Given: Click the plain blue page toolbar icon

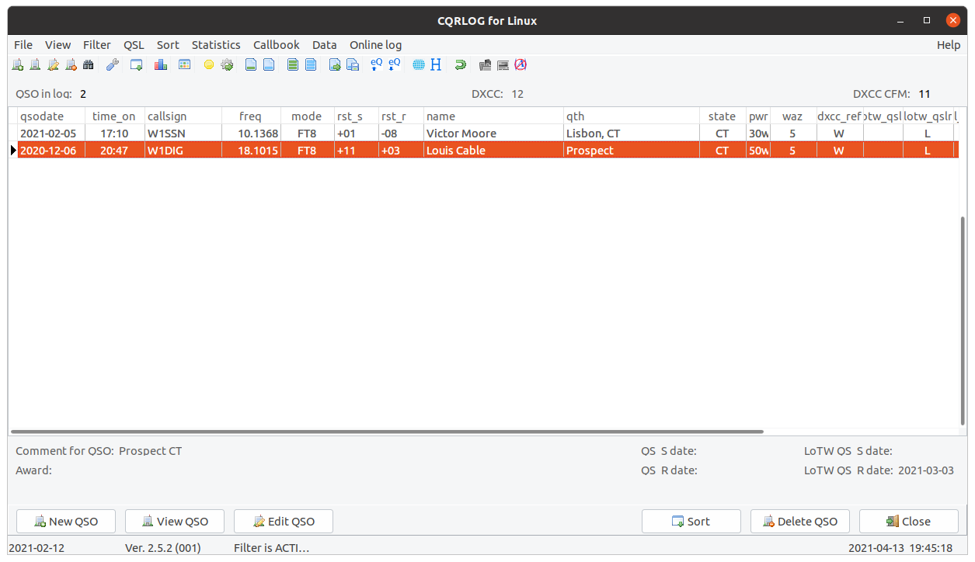Looking at the screenshot, I should 269,65.
